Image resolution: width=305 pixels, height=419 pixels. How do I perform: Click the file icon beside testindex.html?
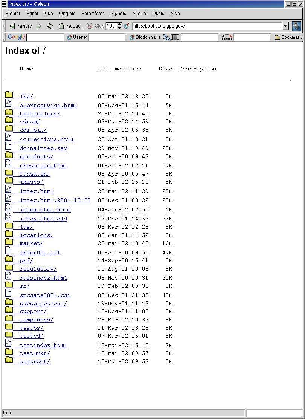tap(8, 343)
